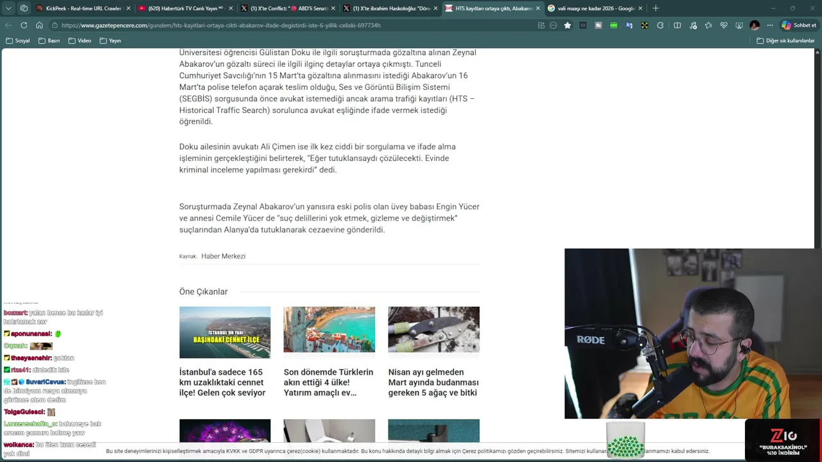Click the bozzart chat message username
The width and height of the screenshot is (822, 462).
tap(15, 313)
